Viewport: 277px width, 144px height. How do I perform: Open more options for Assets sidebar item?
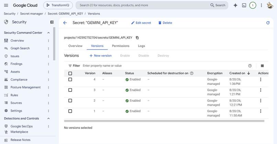point(48,72)
